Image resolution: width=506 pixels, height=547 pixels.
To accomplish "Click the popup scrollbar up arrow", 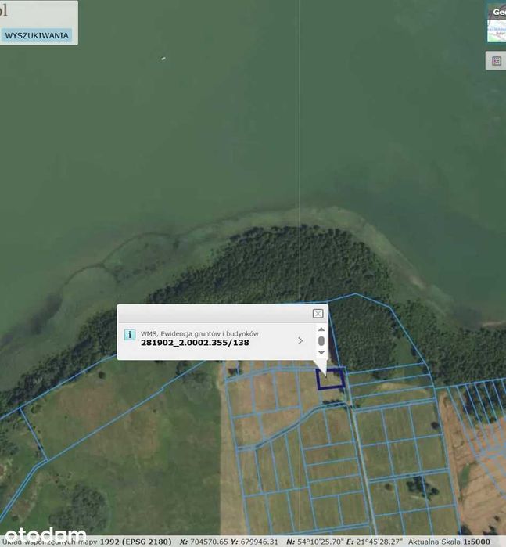I will 321,329.
